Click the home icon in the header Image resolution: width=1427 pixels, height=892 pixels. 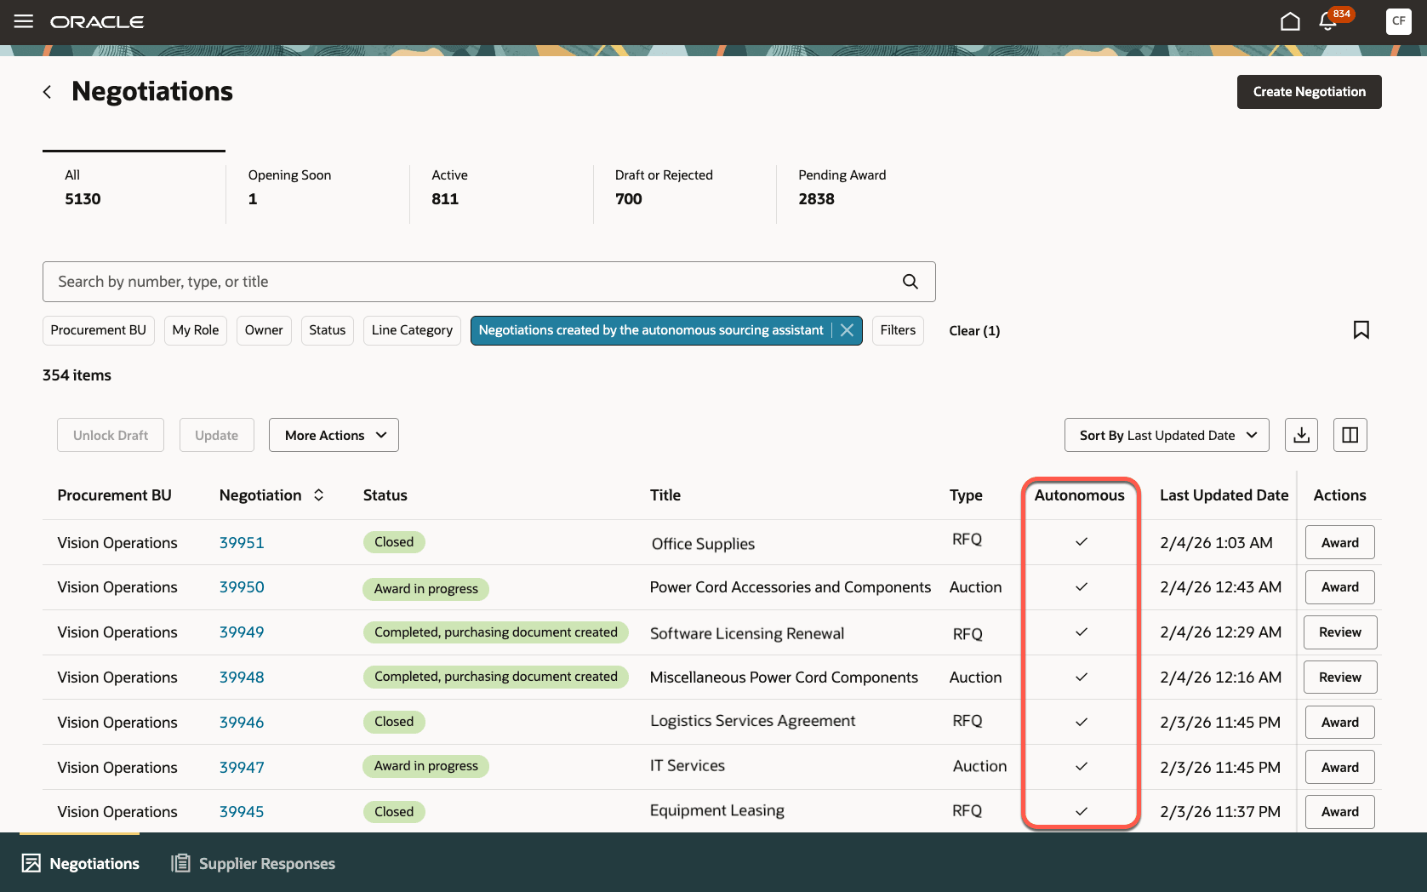point(1289,20)
